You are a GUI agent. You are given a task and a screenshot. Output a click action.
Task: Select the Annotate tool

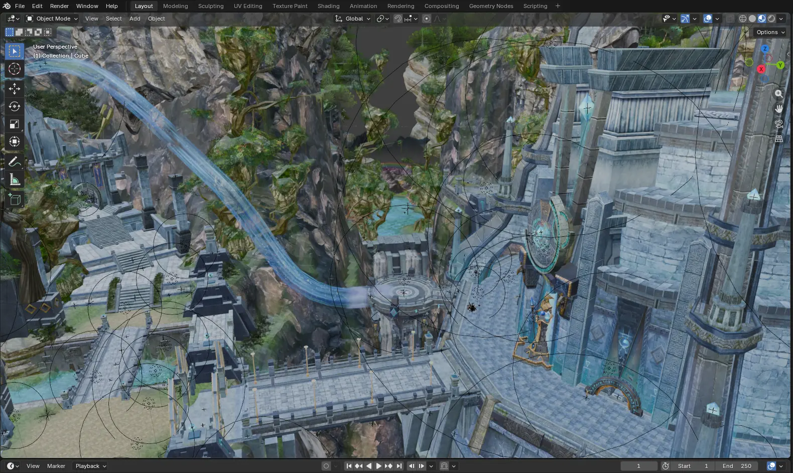coord(15,162)
